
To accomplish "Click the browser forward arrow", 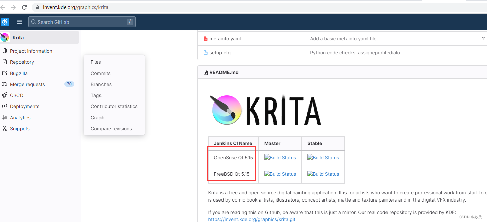I will [x=13, y=7].
